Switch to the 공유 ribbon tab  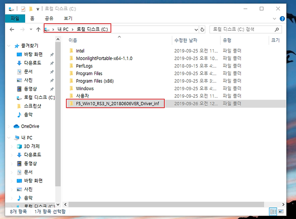49,19
